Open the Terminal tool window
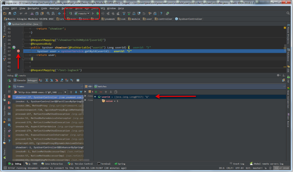293x172 pixels. 104,164
